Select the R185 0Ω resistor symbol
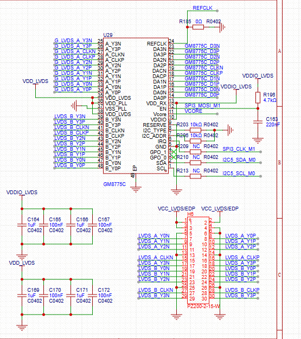The width and height of the screenshot is (301, 339). 198,27
